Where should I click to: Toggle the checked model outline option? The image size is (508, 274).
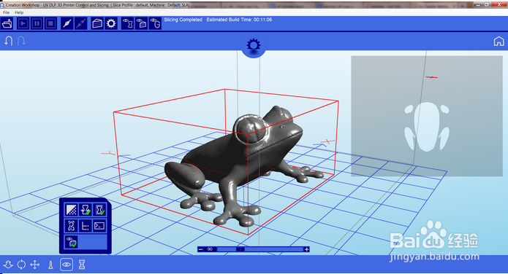[99, 209]
